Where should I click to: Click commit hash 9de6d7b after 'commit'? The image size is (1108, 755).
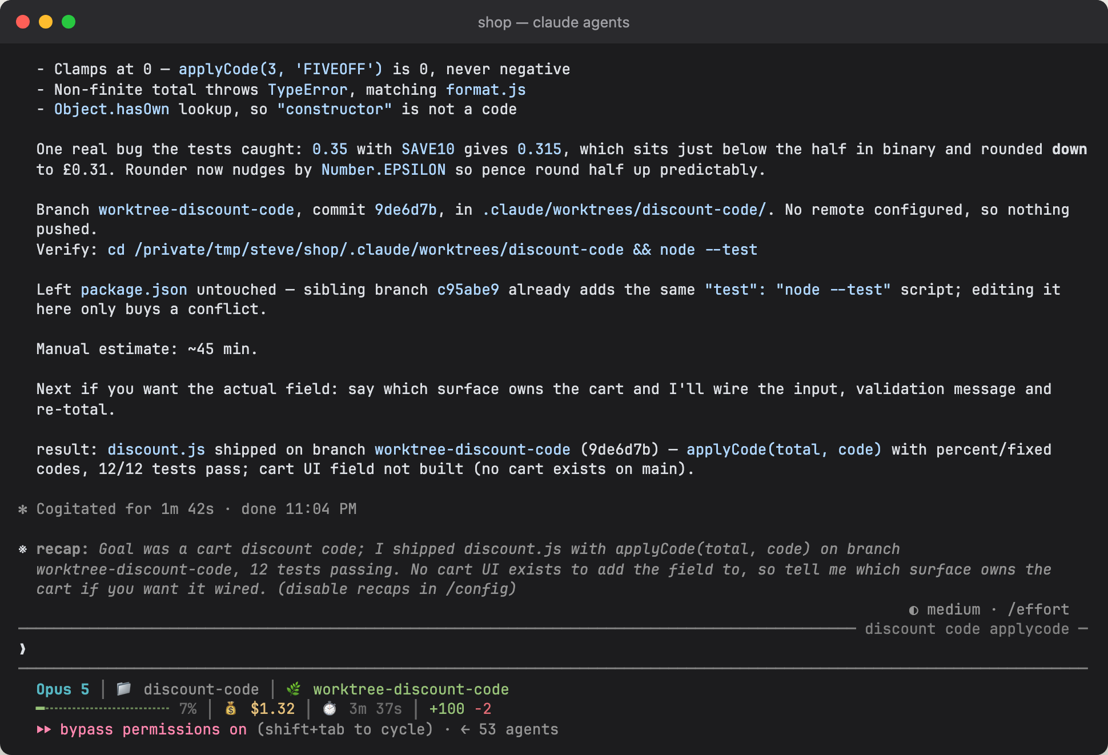pos(406,210)
